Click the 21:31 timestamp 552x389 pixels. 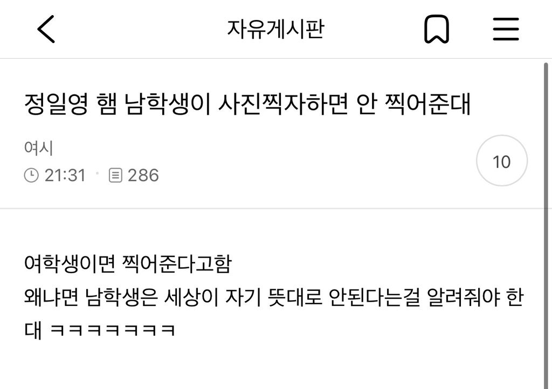pos(65,175)
